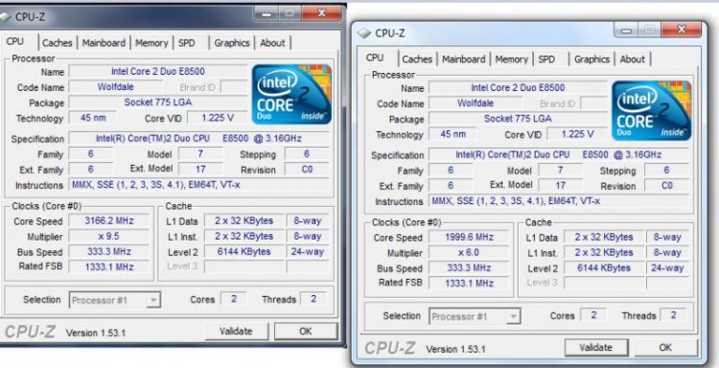Click Socket 775 LGA in right window
This screenshot has height=368, width=719.
518,119
